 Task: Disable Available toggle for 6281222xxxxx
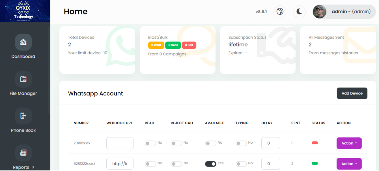211,164
